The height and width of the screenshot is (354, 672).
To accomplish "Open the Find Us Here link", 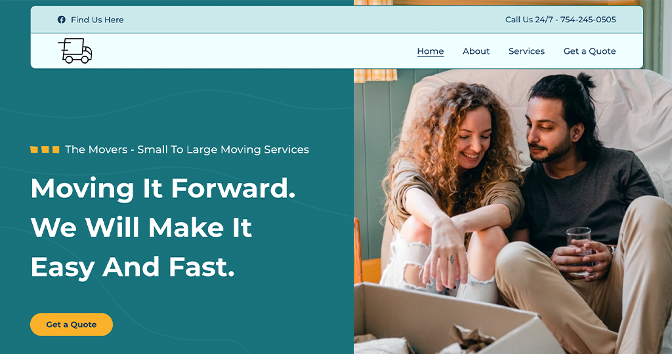I will tap(97, 20).
